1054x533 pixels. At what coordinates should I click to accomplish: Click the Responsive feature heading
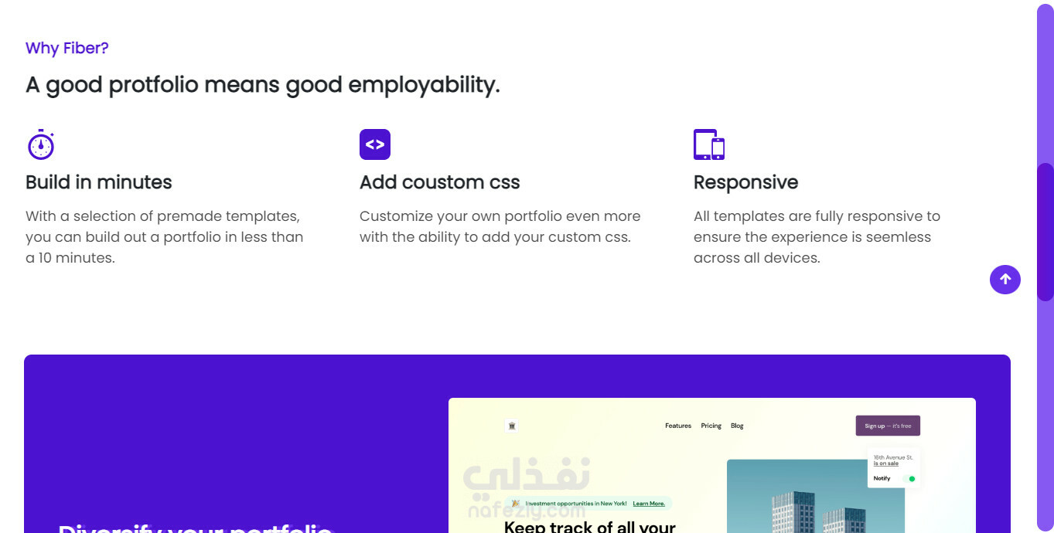point(745,182)
